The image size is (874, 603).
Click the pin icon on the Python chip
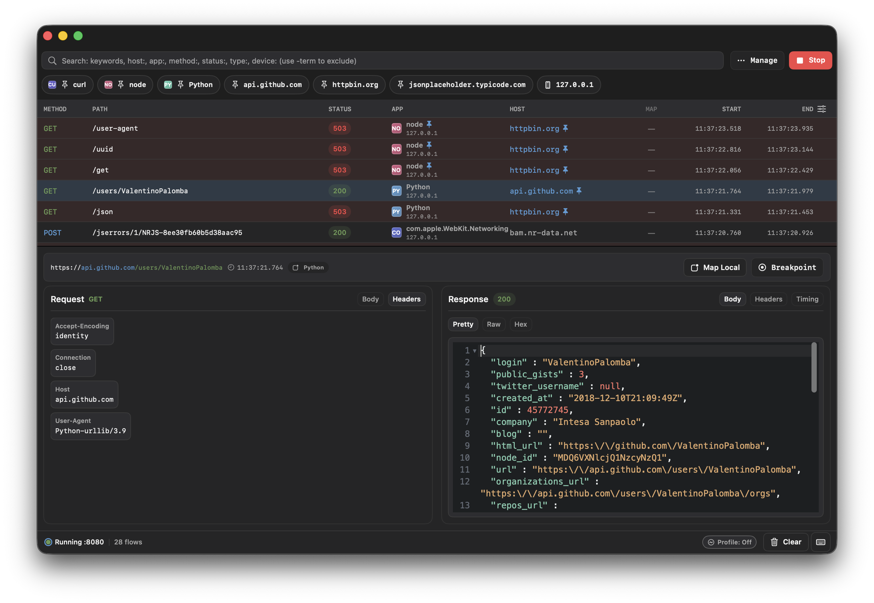point(181,85)
